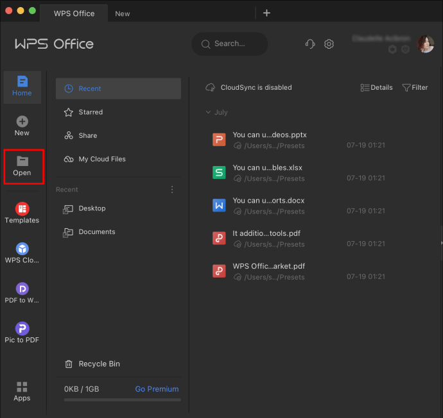Click the New document plus icon
This screenshot has height=418, width=443.
coord(22,122)
